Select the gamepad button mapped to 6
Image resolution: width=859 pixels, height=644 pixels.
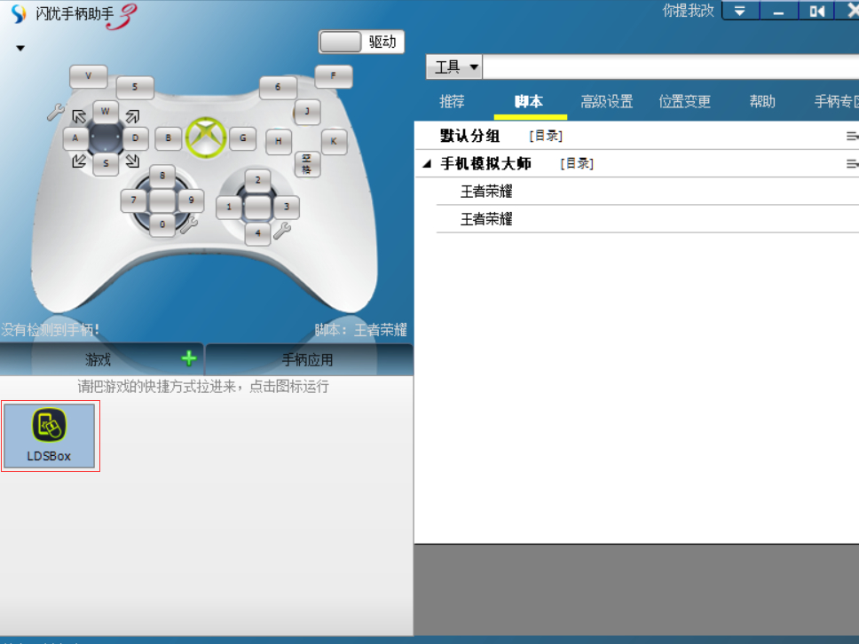278,87
